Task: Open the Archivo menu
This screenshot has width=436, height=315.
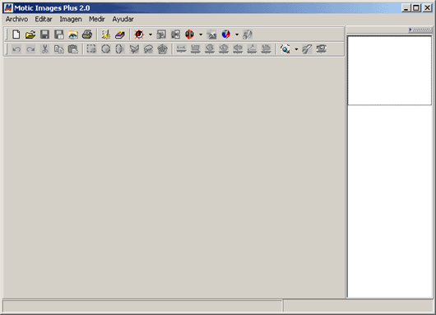Action: point(17,19)
